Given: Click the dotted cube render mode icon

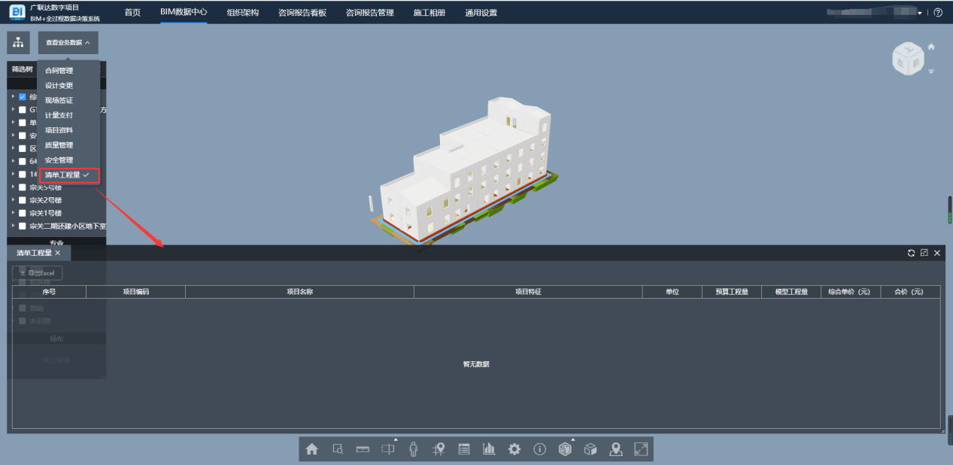Looking at the screenshot, I should pyautogui.click(x=565, y=449).
